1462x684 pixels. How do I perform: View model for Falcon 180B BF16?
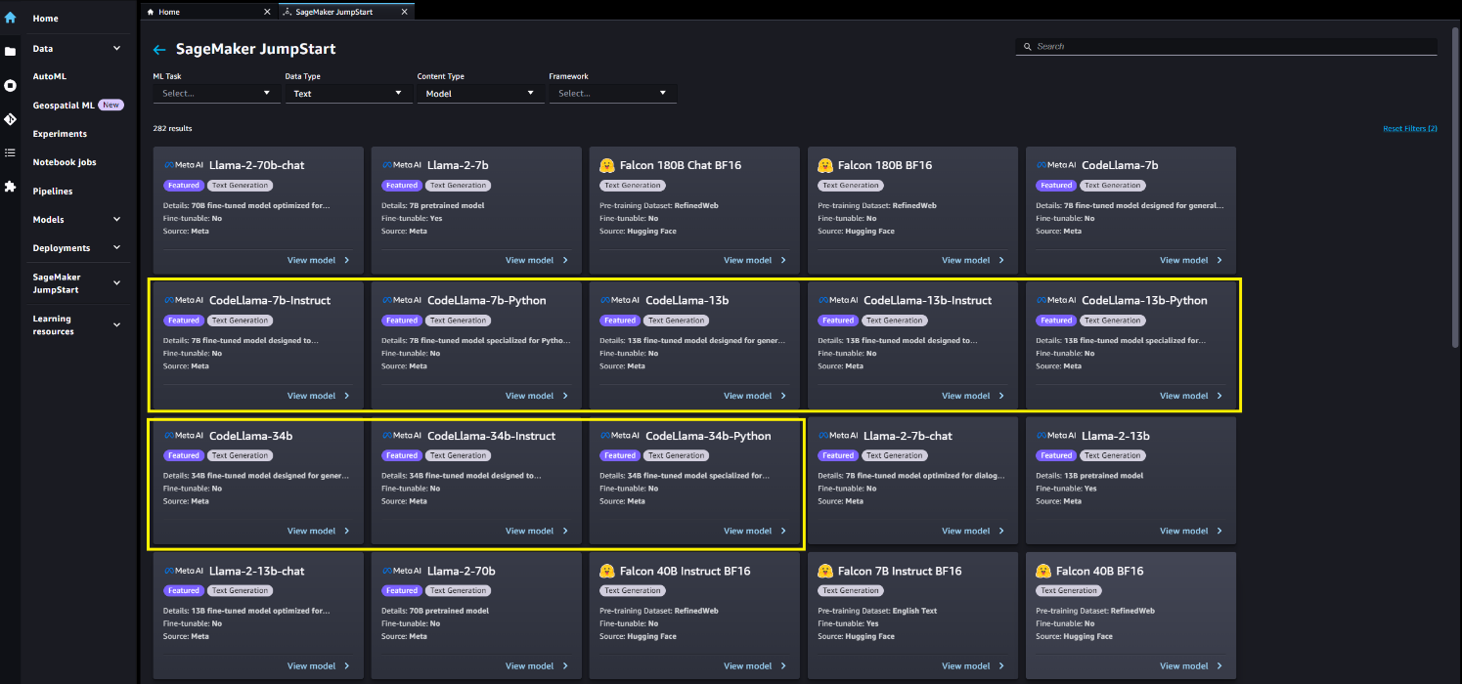[972, 261]
